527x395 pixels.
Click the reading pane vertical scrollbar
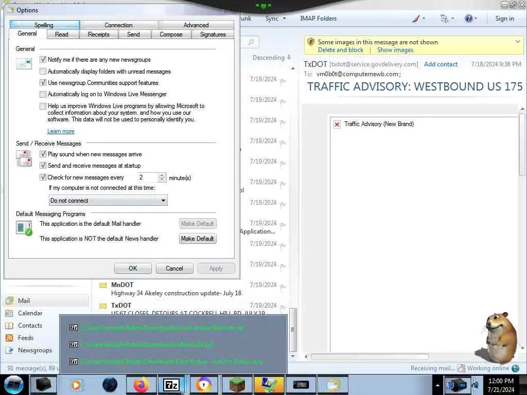click(522, 145)
